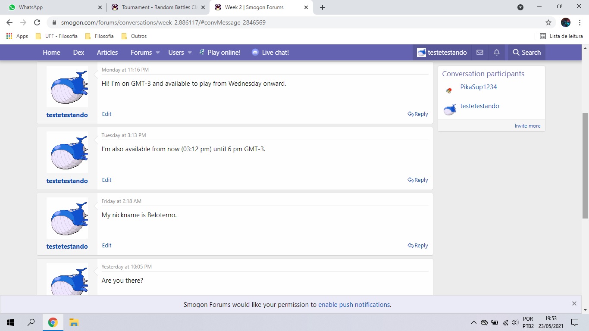Bookmark this page with the star icon
589x331 pixels.
548,22
